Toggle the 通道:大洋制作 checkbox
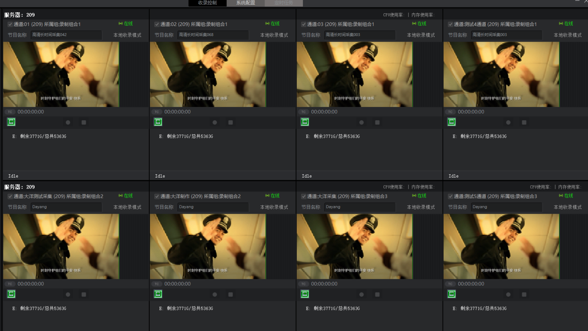 (157, 196)
